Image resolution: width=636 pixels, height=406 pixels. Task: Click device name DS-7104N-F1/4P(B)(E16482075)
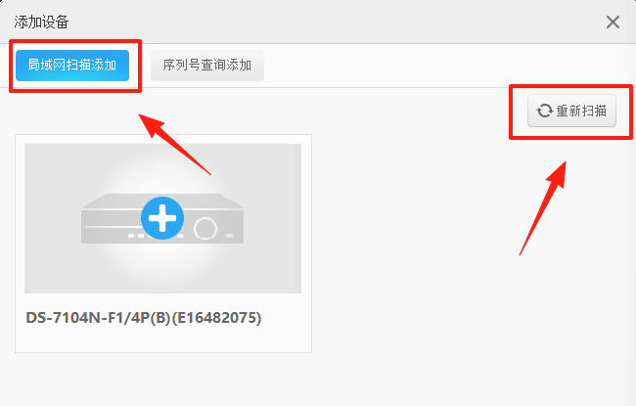(x=144, y=318)
